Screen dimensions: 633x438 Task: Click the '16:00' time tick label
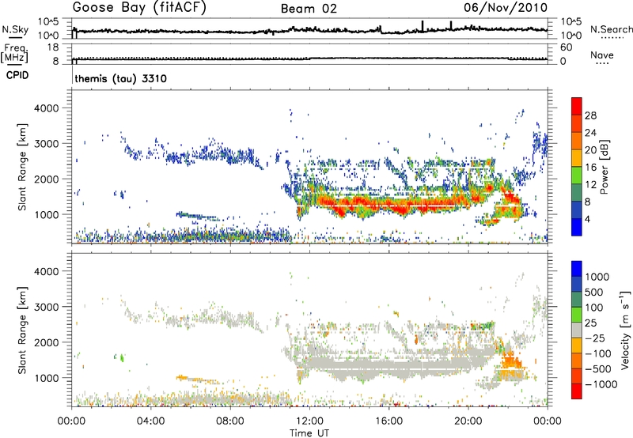click(x=389, y=421)
